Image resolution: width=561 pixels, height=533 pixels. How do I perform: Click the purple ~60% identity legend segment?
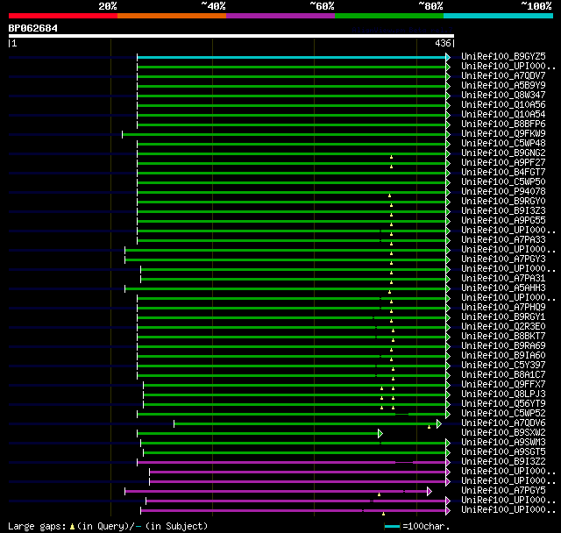(280, 16)
